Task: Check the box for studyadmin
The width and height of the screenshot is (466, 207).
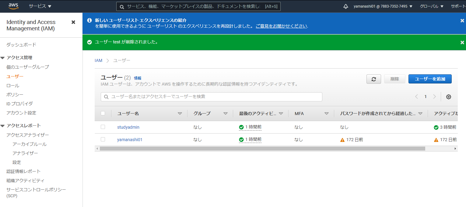Action: click(x=103, y=127)
